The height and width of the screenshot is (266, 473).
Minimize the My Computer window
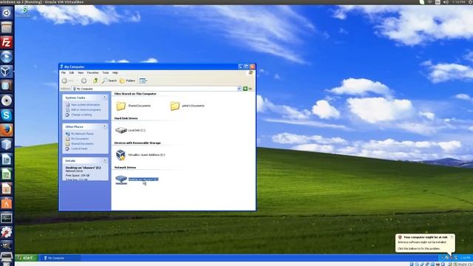pos(241,66)
